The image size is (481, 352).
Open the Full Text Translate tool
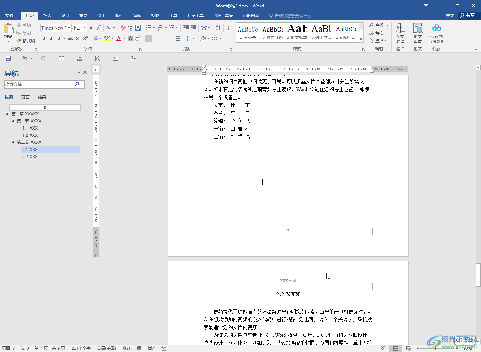click(x=400, y=34)
